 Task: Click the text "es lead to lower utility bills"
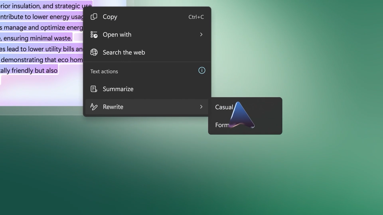coord(37,49)
